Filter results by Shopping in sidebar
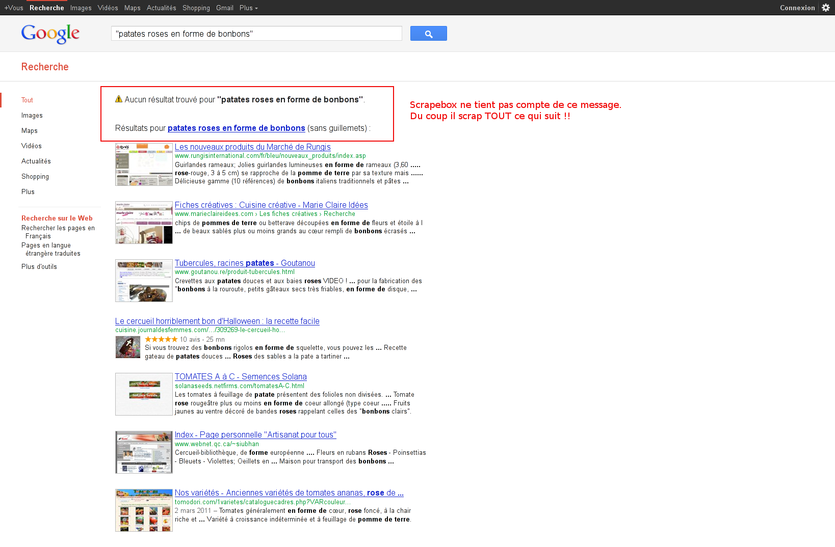Image resolution: width=835 pixels, height=547 pixels. tap(35, 177)
